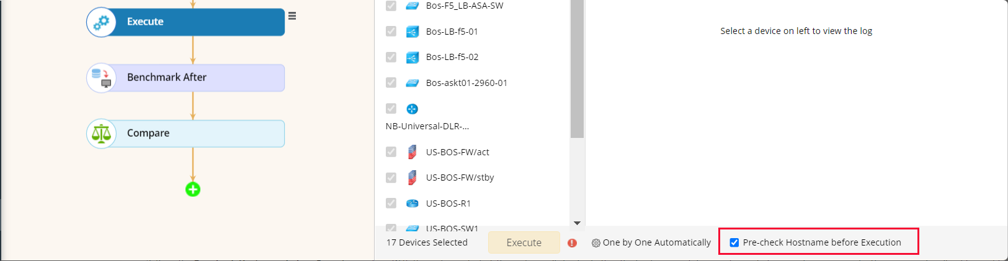Uncheck the US-BOS-FW/stby device checkbox

click(x=391, y=178)
